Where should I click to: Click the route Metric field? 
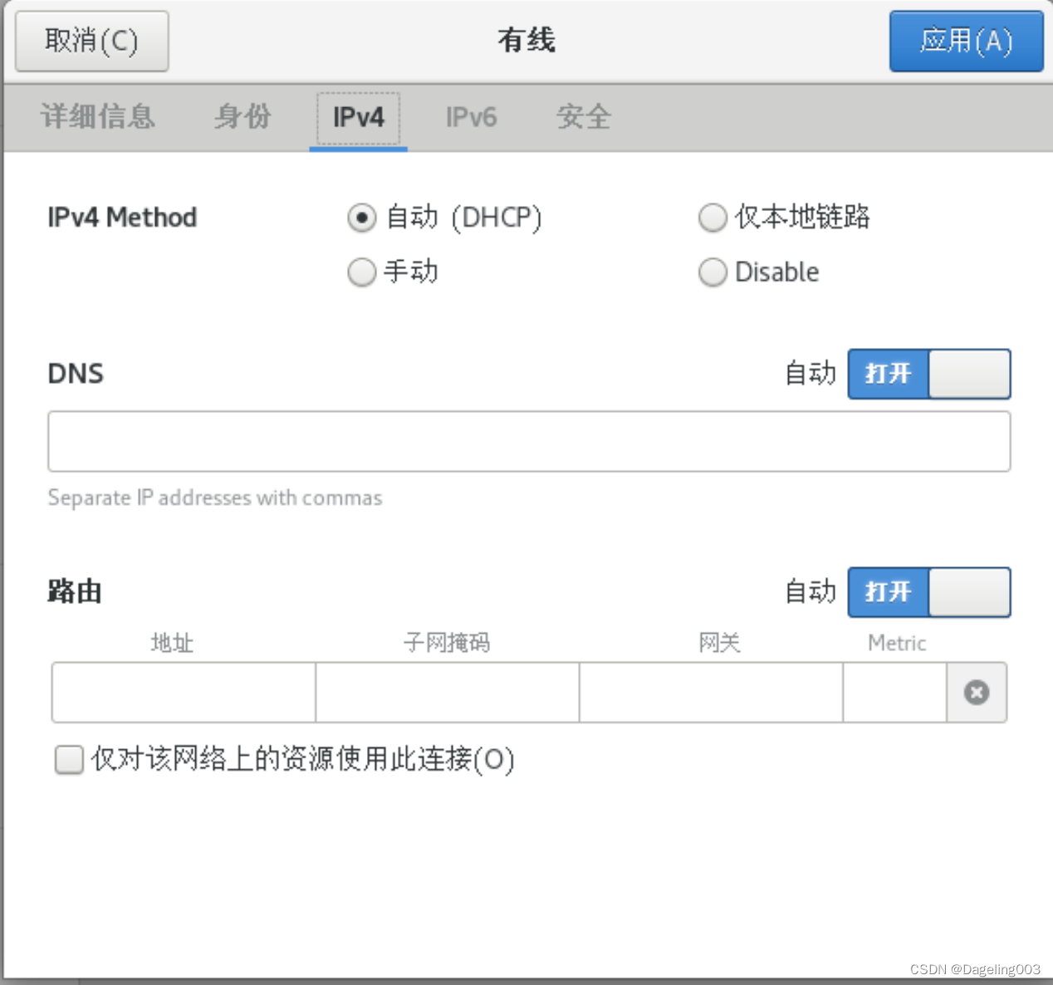pyautogui.click(x=895, y=692)
